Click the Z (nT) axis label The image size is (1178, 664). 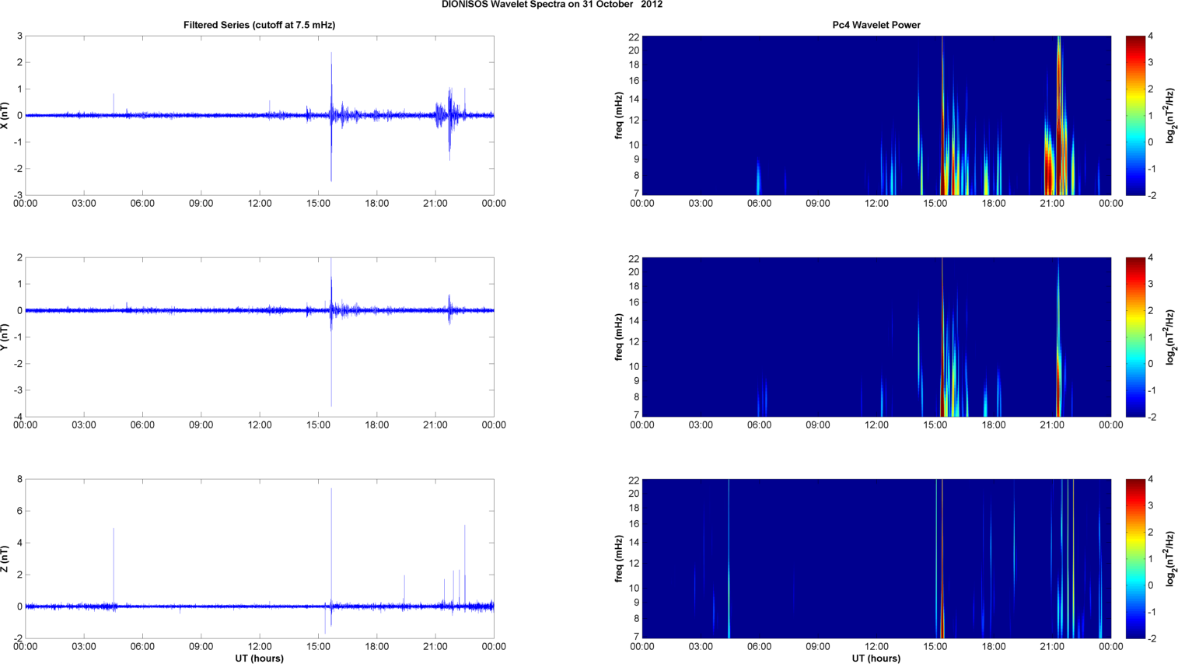(5, 558)
